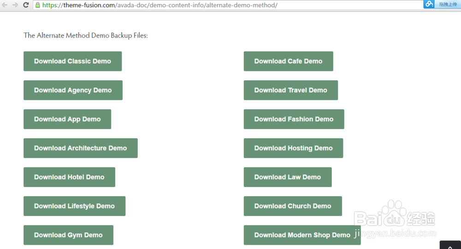The image size is (461, 249).
Task: Click Download Modern Shop Demo button
Action: click(x=302, y=235)
